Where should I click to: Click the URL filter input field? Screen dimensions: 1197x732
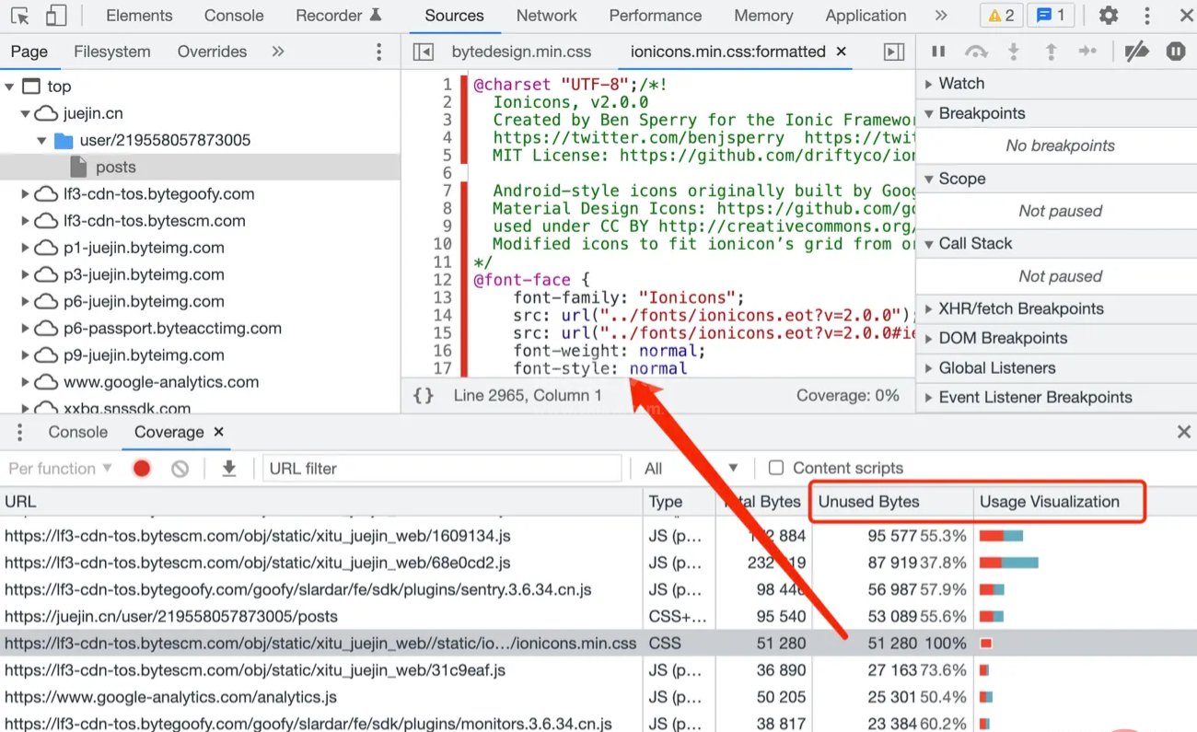tap(442, 469)
